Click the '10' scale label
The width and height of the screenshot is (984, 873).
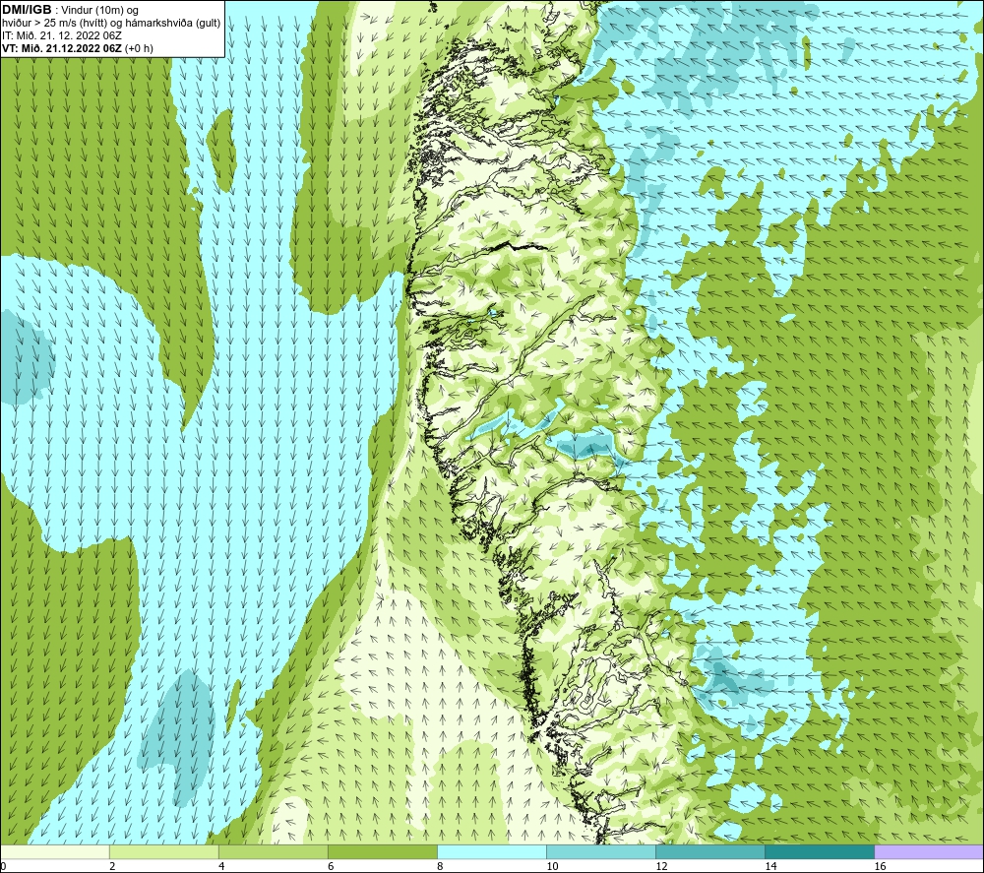click(x=552, y=867)
